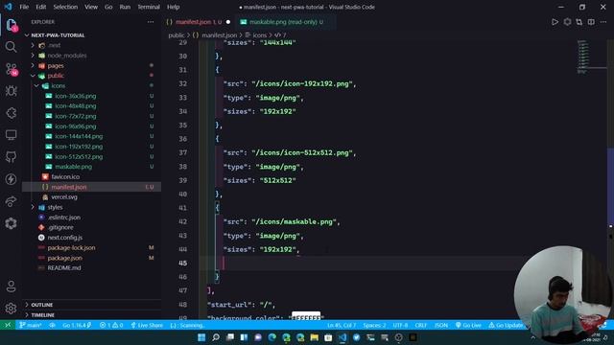Open the Terminal menu
Viewport: 614px width, 345px height.
coord(149,7)
